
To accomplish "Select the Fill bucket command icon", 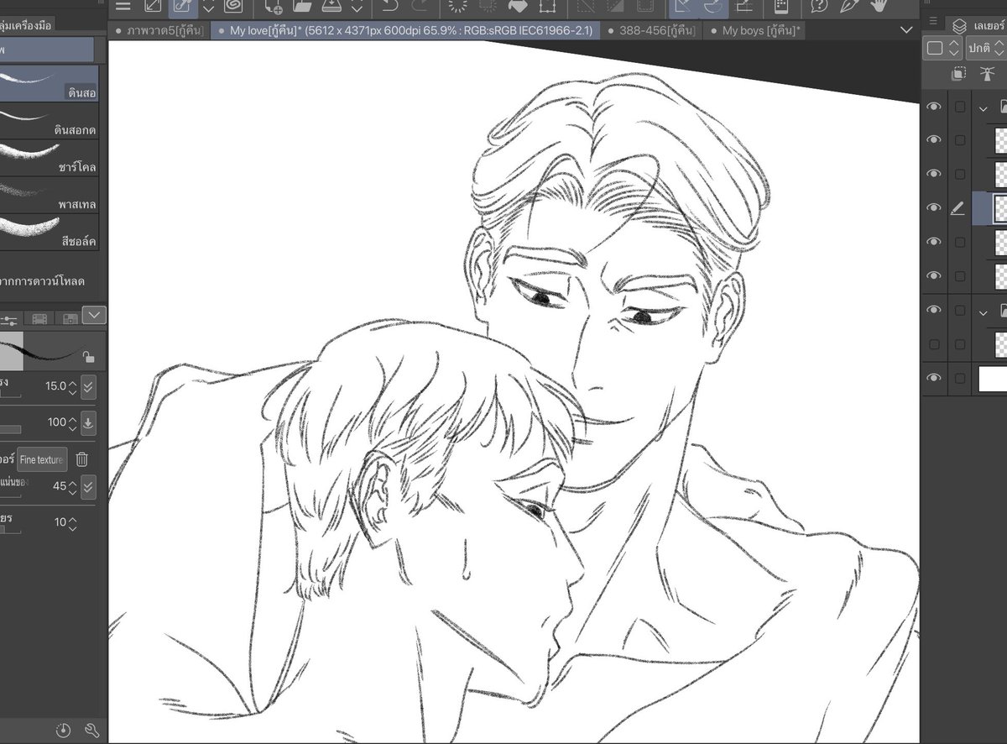I will (519, 5).
